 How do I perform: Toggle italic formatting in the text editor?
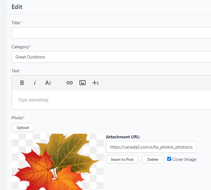[x=35, y=83]
